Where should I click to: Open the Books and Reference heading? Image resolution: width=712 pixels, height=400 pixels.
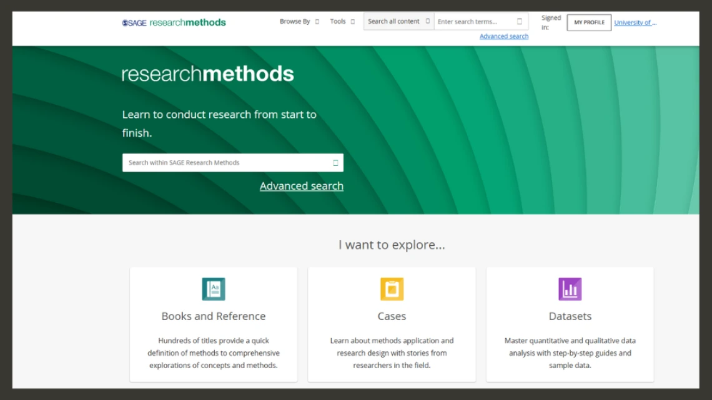coord(214,316)
